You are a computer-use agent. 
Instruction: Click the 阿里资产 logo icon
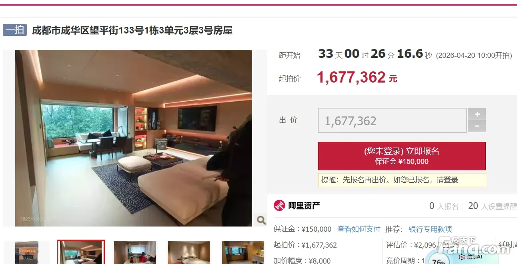point(279,206)
